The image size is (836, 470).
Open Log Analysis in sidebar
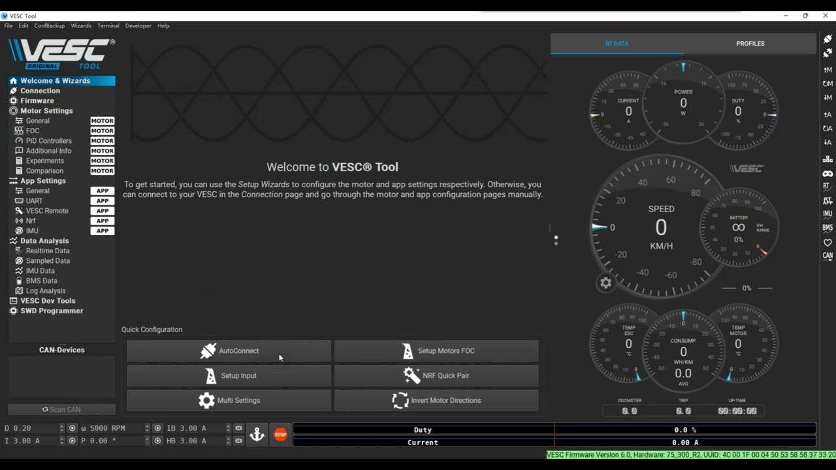coord(61,291)
